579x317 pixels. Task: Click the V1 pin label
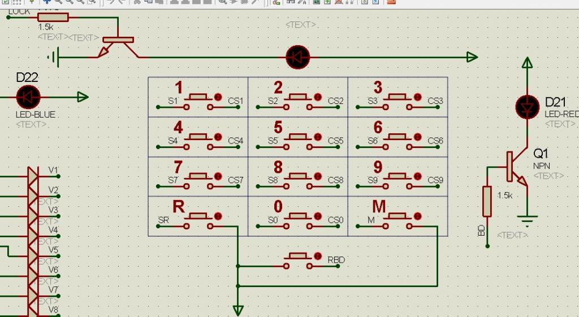(53, 170)
